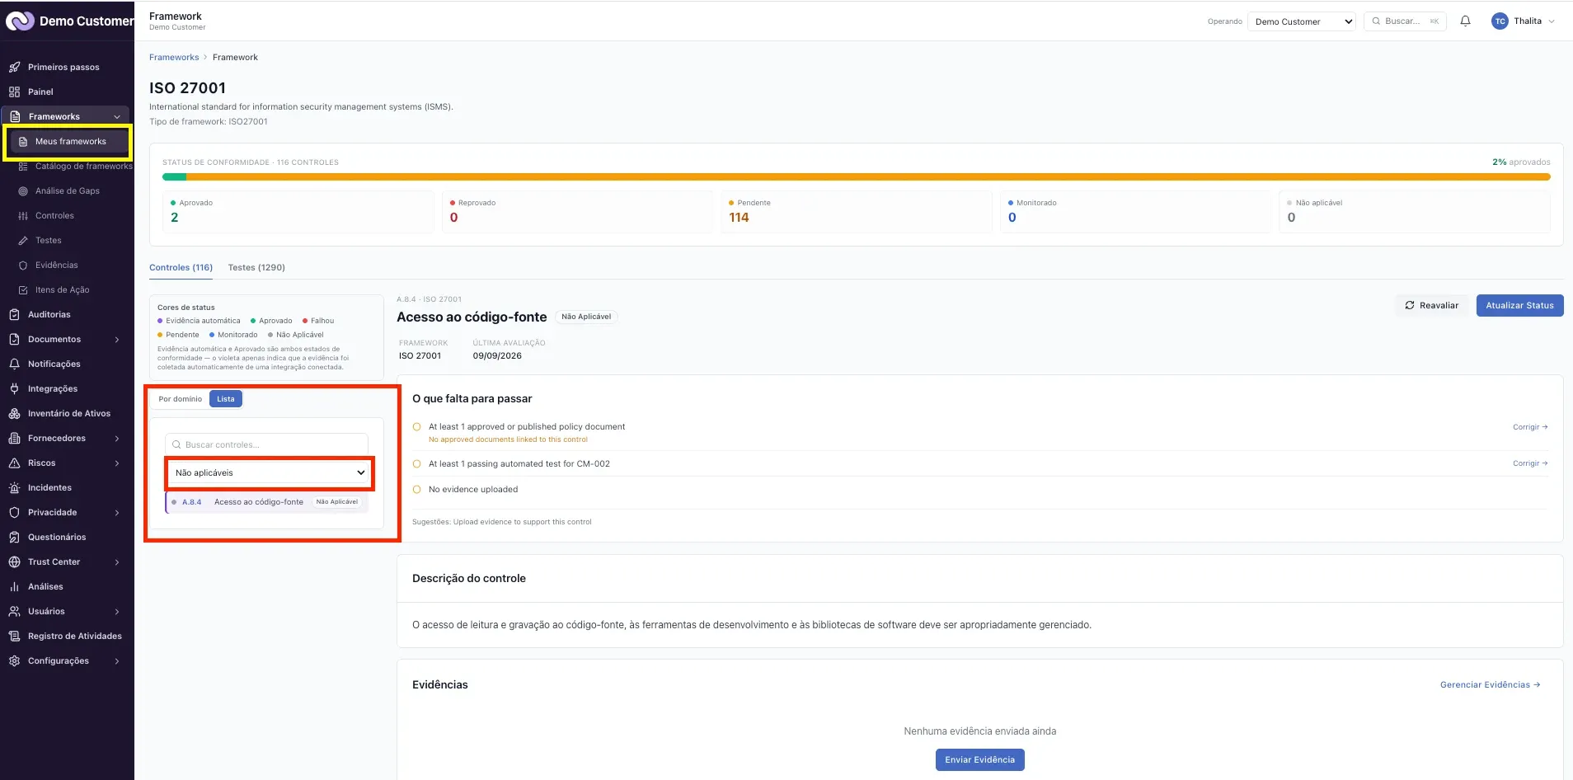This screenshot has width=1573, height=780.
Task: Click the Inventário de Ativos icon
Action: (x=14, y=413)
